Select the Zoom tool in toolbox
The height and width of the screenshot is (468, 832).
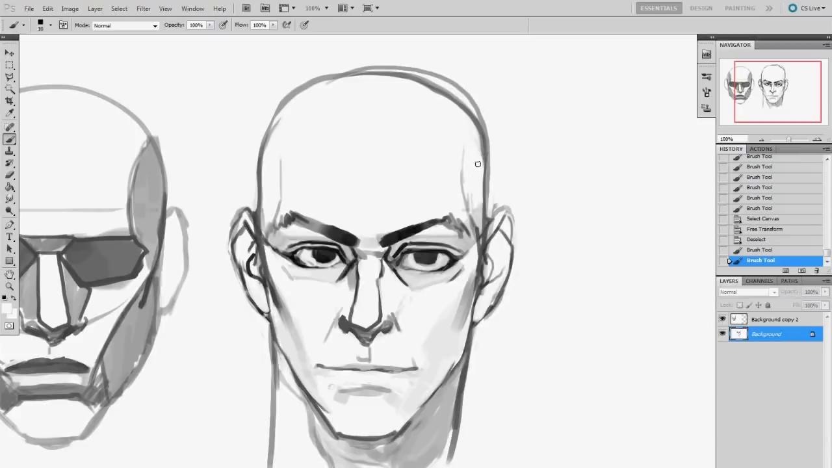[x=10, y=286]
